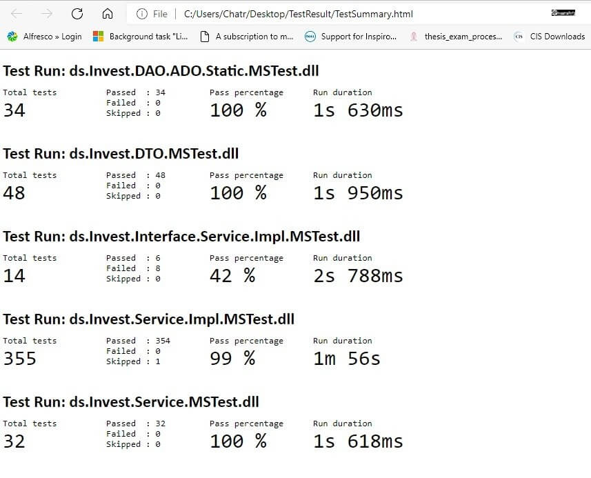Open the CIS Downloads bookmark
Viewport: 591px width, 478px height.
pyautogui.click(x=550, y=36)
